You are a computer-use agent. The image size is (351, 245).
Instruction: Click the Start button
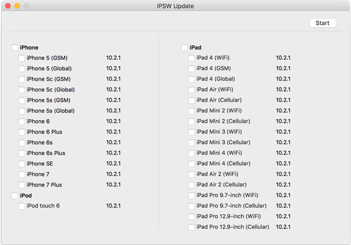[323, 23]
